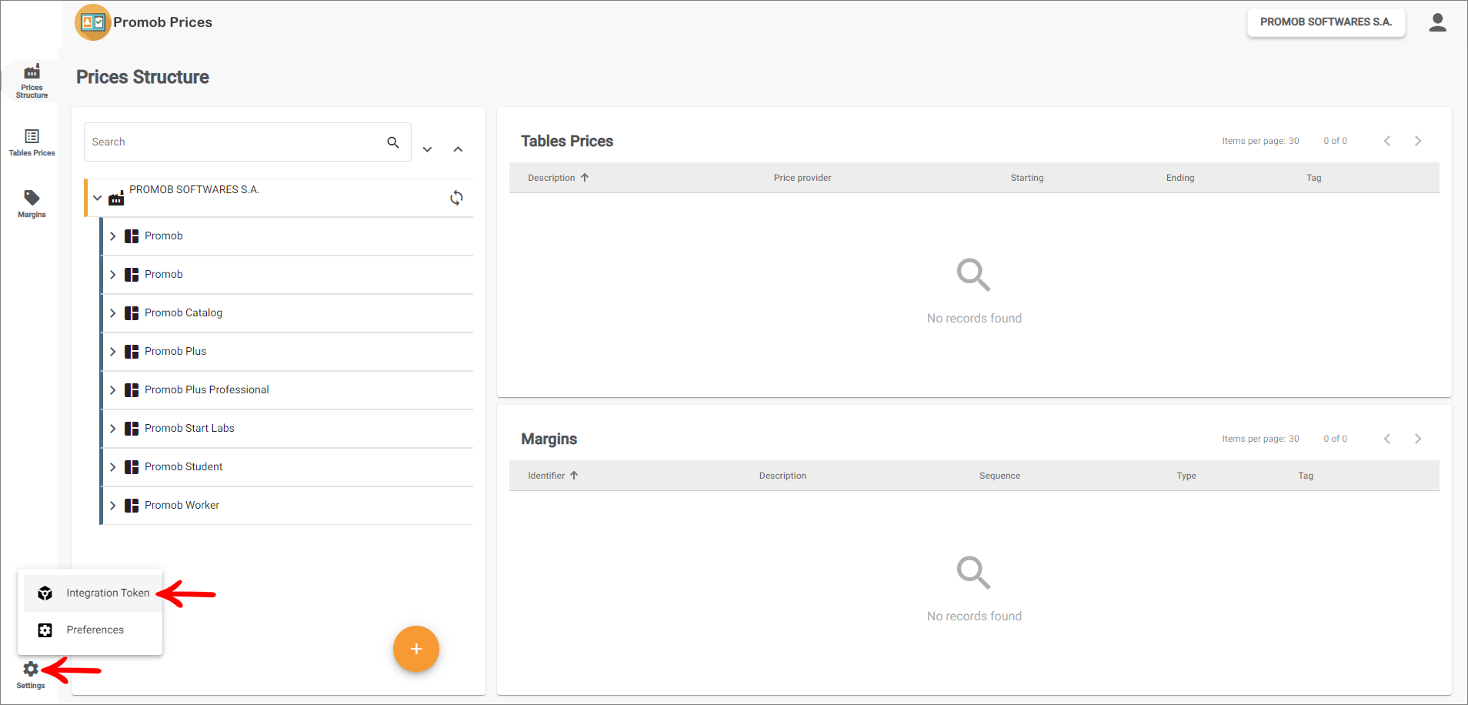
Task: Go to next page in Margins
Action: pyautogui.click(x=1417, y=439)
